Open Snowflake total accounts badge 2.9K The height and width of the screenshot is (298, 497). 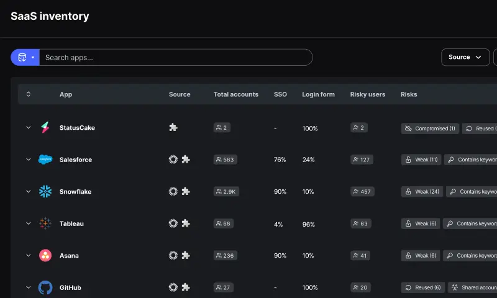click(x=226, y=192)
